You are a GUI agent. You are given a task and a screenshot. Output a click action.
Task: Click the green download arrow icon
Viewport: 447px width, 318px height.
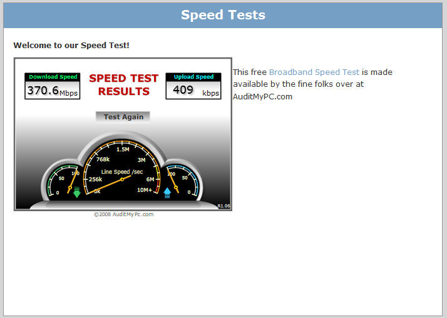(77, 192)
